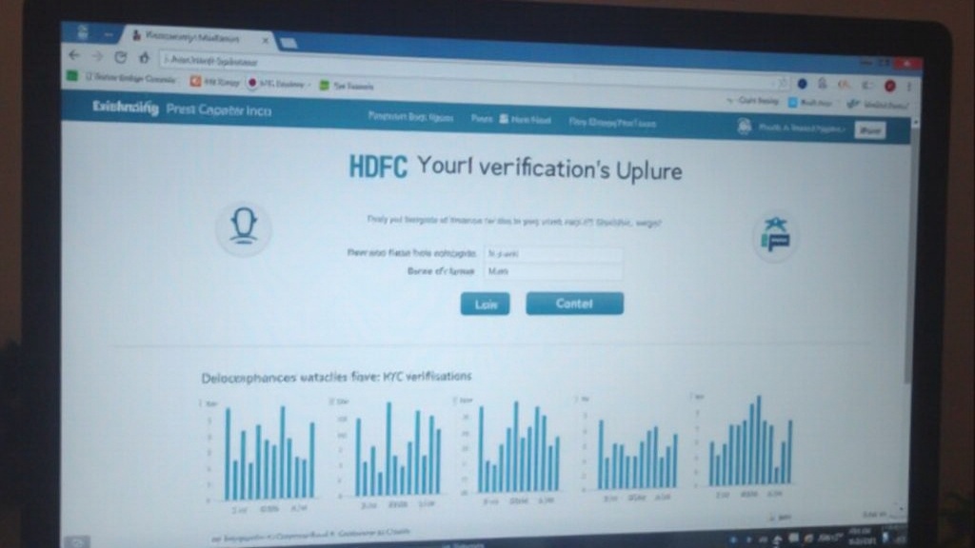Open the short "Pnes" navbar item
The width and height of the screenshot is (975, 548).
point(481,118)
